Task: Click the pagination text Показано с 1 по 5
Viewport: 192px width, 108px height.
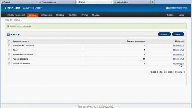Action: (167, 72)
